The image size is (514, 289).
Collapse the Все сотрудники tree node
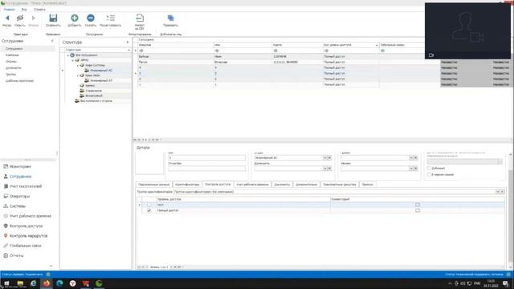pos(68,55)
